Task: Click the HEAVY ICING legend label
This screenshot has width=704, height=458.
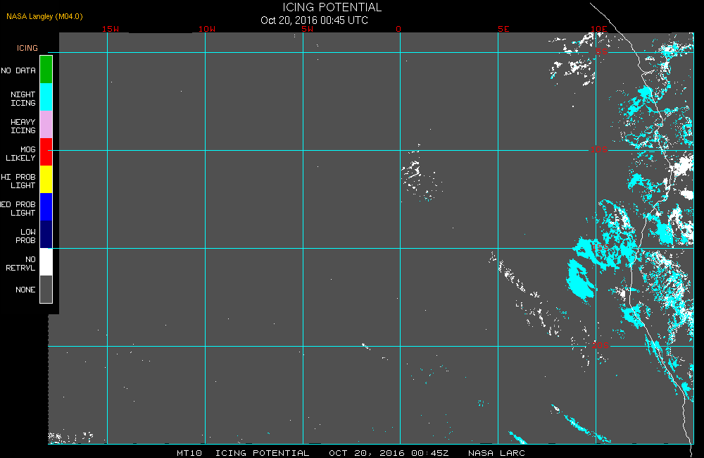Action: point(23,126)
